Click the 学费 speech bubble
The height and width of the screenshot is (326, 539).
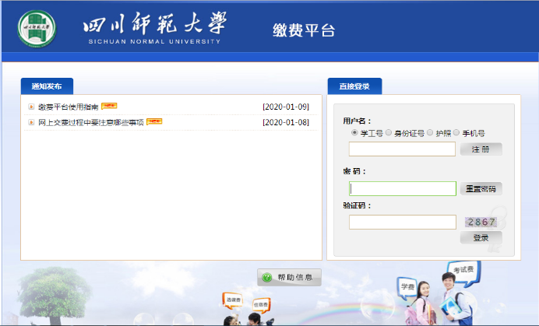point(407,287)
